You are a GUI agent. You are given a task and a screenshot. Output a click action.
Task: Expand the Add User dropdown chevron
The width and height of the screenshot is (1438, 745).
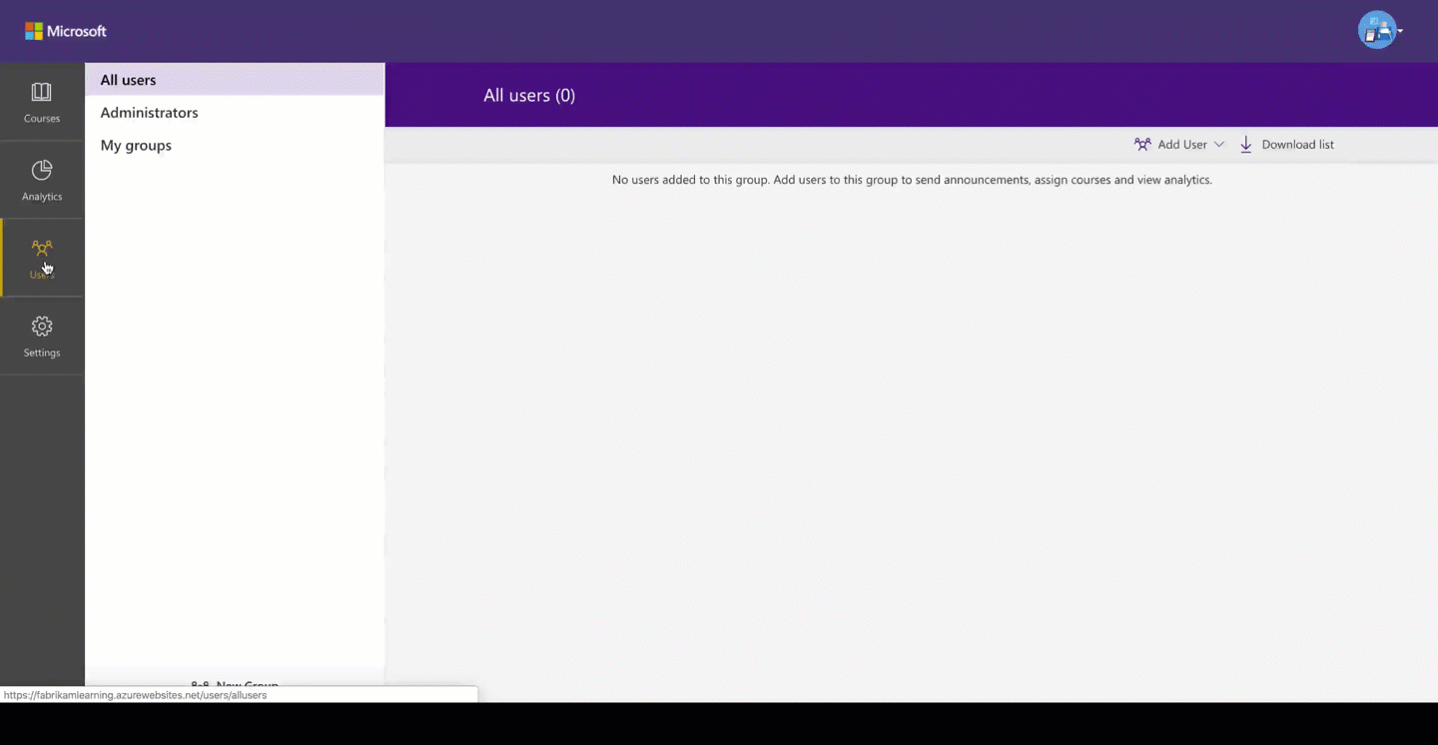1218,144
